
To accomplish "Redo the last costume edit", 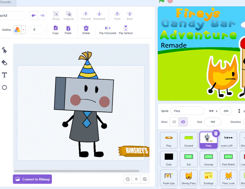I will click(x=42, y=15).
